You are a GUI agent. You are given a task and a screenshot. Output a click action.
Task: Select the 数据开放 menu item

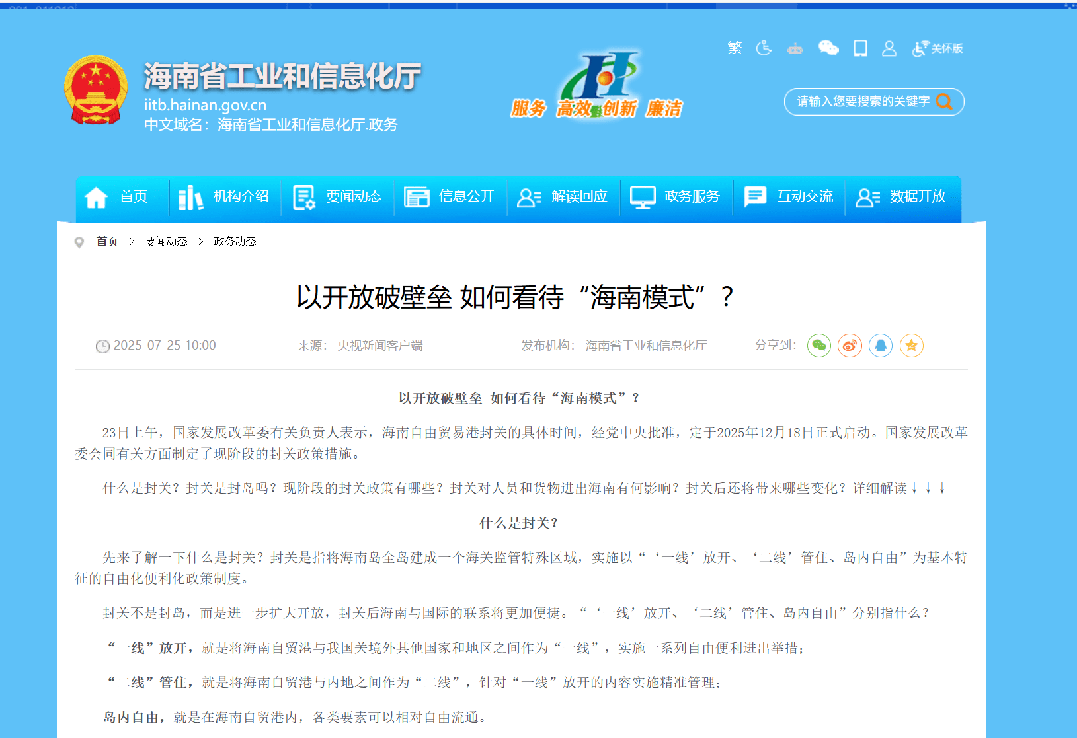click(x=902, y=196)
